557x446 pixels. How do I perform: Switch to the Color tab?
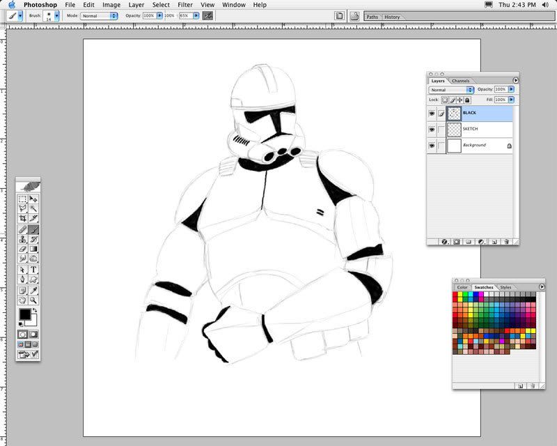(462, 287)
